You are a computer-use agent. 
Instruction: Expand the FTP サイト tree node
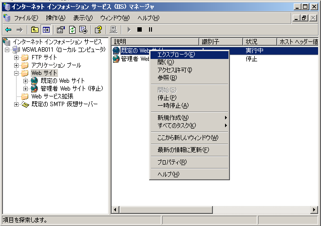point(17,57)
